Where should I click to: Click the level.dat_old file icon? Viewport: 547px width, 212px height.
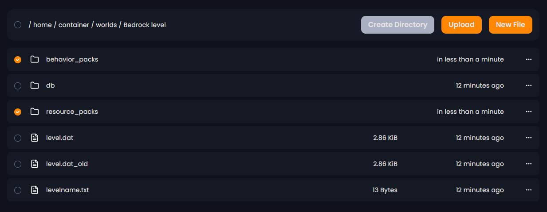(x=35, y=164)
